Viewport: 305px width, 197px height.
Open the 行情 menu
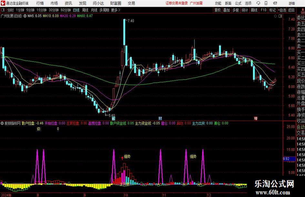(40, 3)
